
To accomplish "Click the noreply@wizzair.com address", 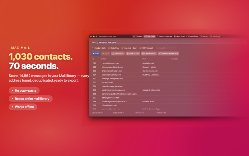I will 111,98.
